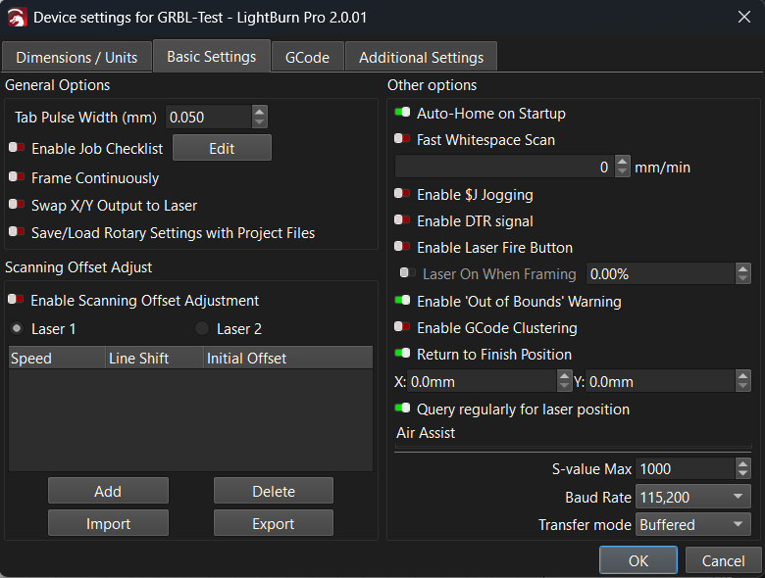The height and width of the screenshot is (578, 765).
Task: Click the S-value Max field
Action: [x=686, y=469]
